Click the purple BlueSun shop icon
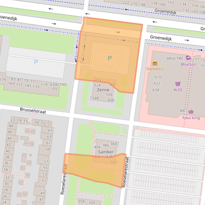Screen dimensions: 205x205 (188, 58)
